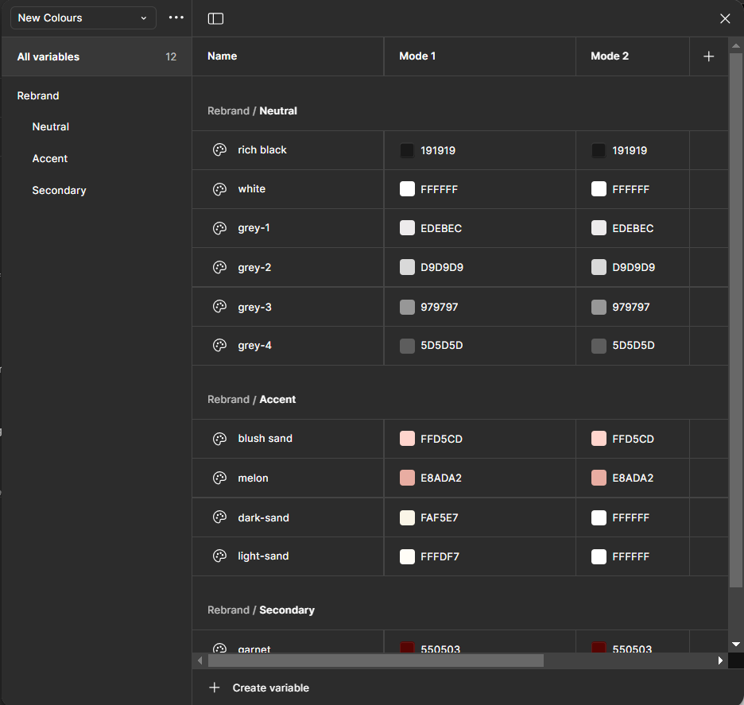
Task: Click the Mode 2 column header
Action: (x=610, y=56)
